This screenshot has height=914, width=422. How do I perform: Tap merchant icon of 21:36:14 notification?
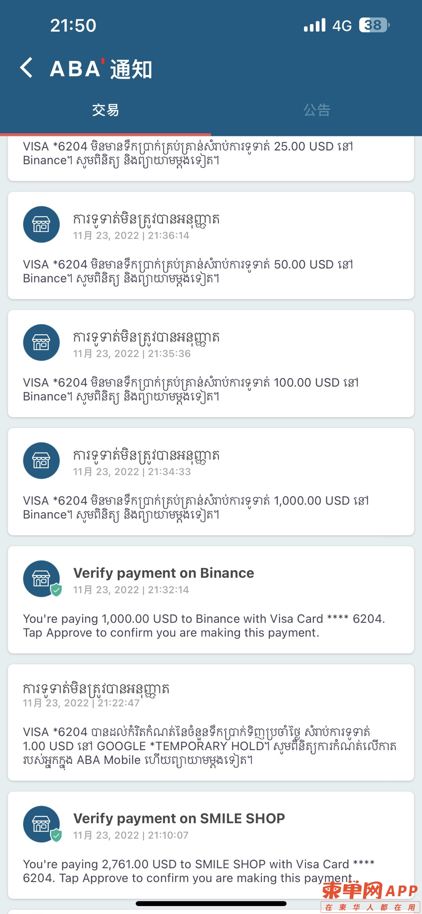[x=41, y=224]
